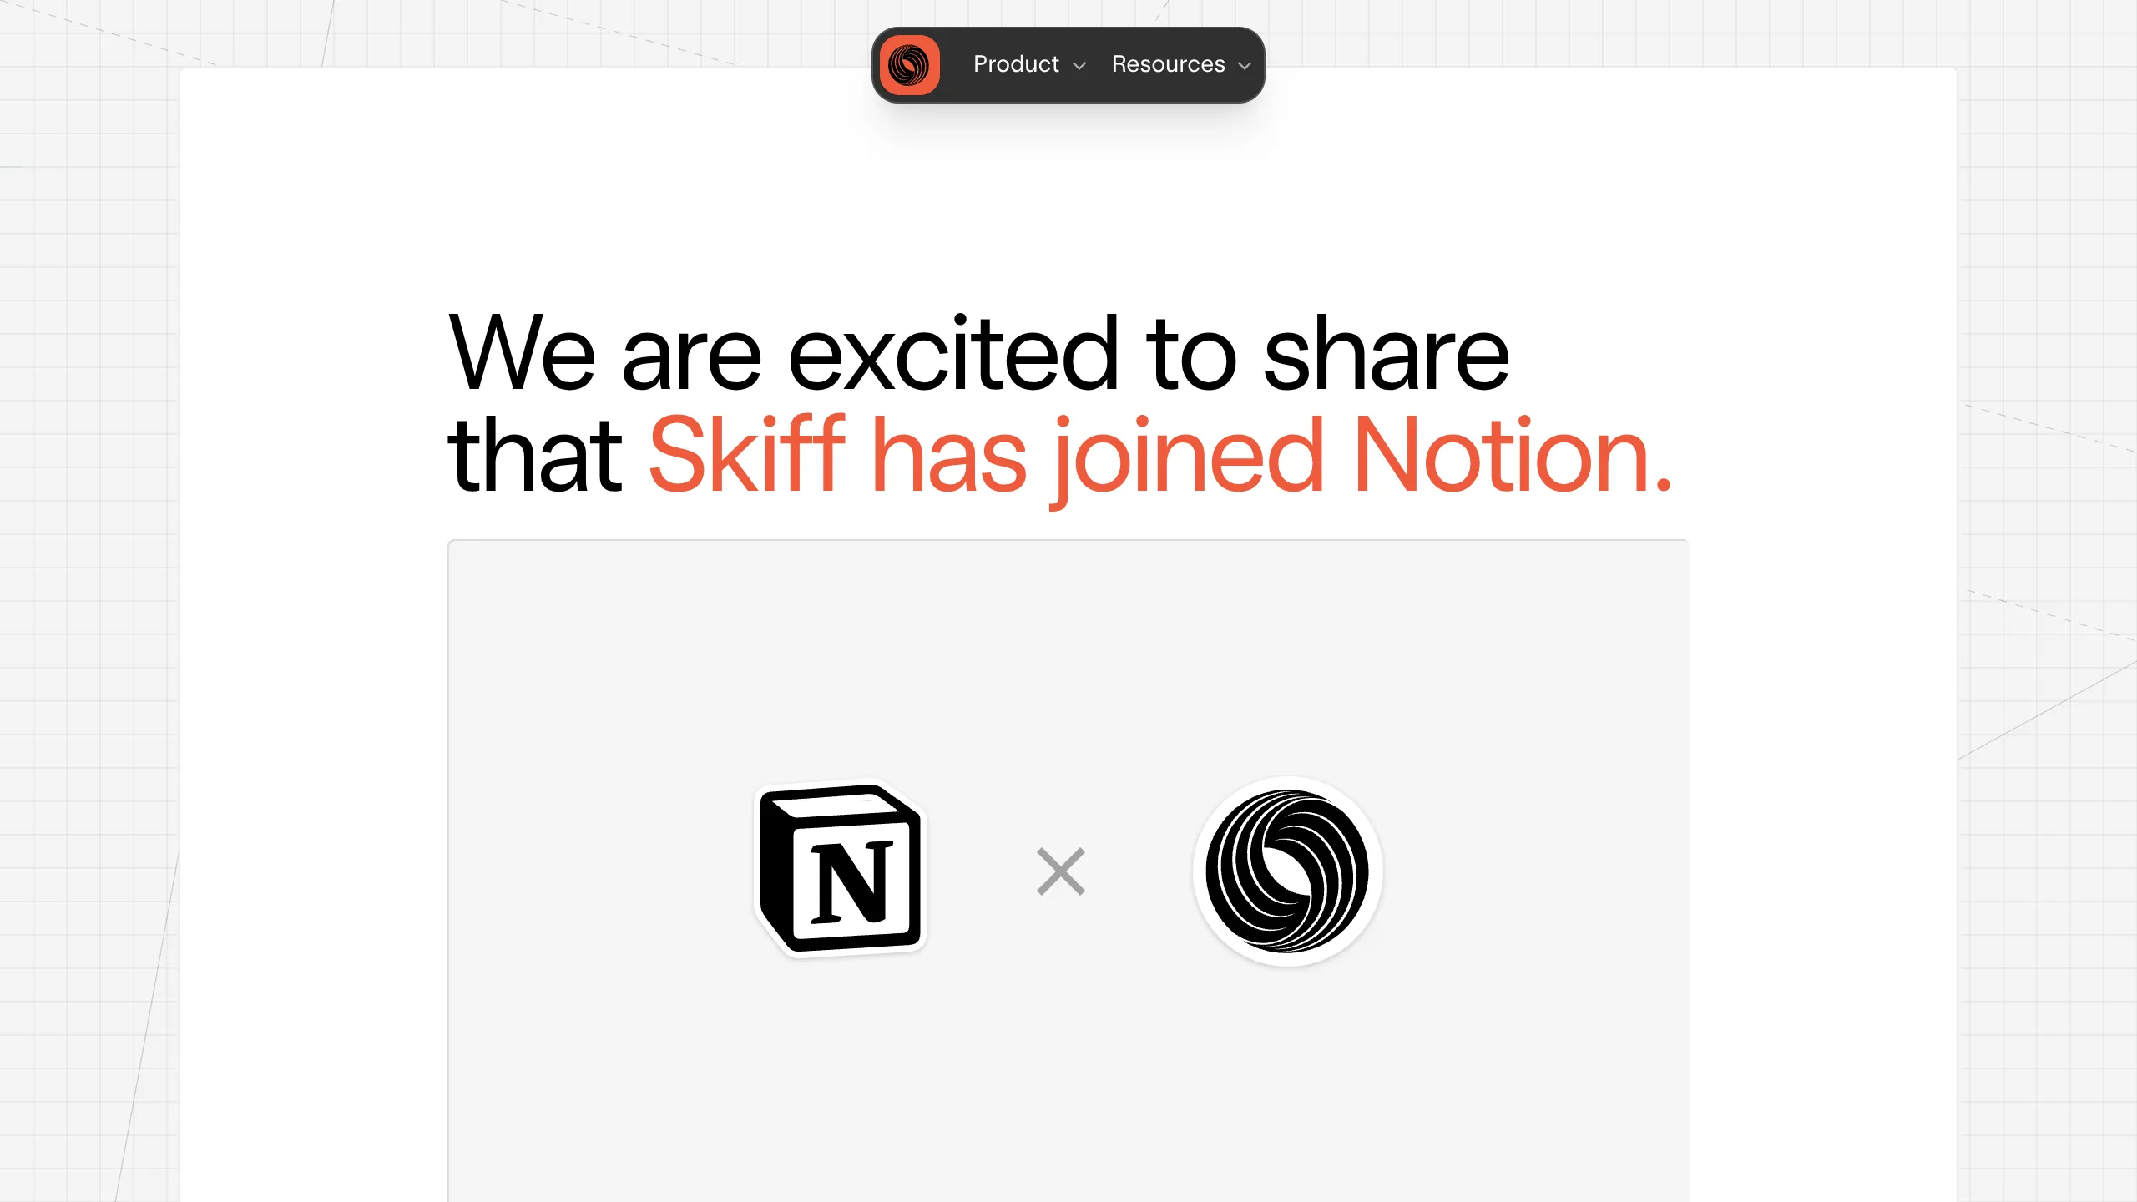Click the orange Skiff logo in navbar

click(x=909, y=65)
